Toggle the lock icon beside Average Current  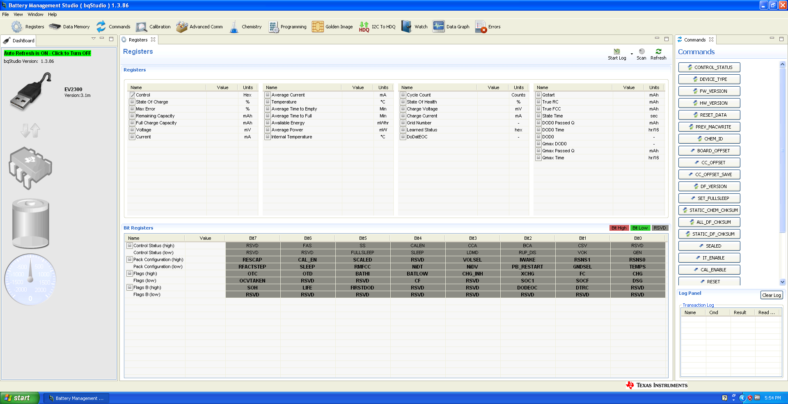(268, 95)
